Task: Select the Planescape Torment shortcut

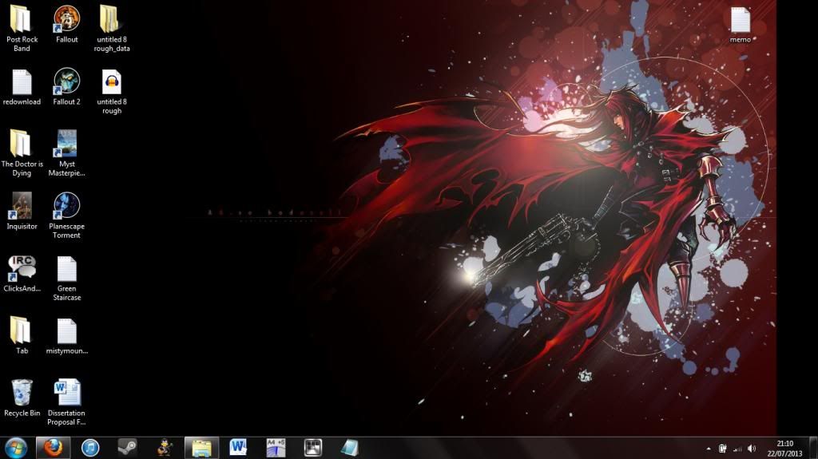Action: [x=67, y=216]
